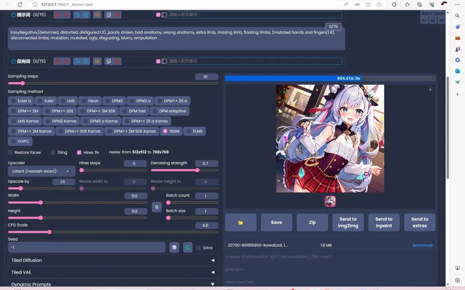Click Add to queue
The image size is (465, 290).
click(x=433, y=14)
